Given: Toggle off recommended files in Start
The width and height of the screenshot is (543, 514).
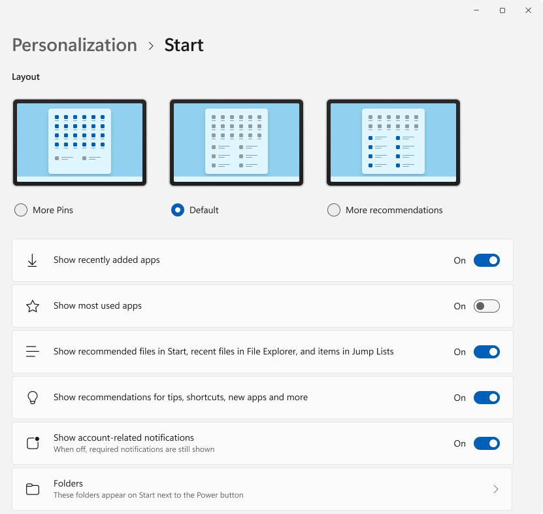Looking at the screenshot, I should coord(486,351).
